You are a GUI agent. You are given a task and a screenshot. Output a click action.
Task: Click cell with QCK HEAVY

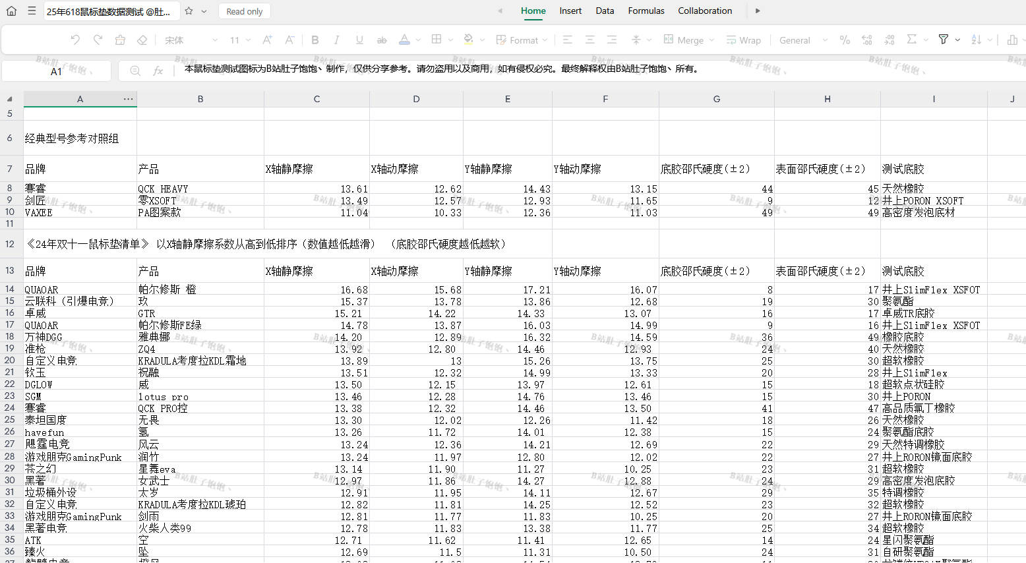[x=200, y=189]
